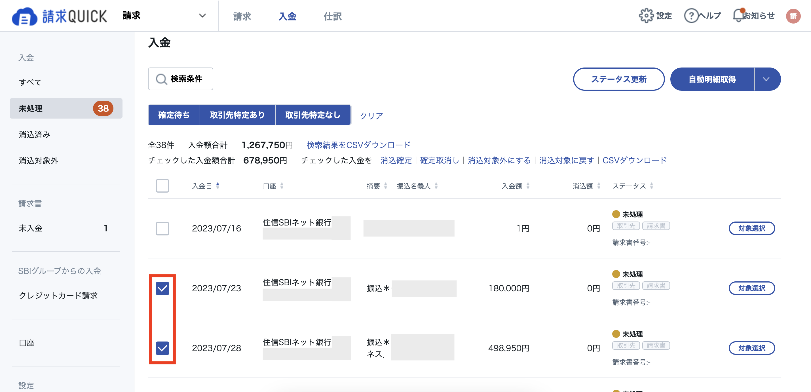The image size is (811, 392).
Task: Open the お知らせ notification bell
Action: pos(738,15)
